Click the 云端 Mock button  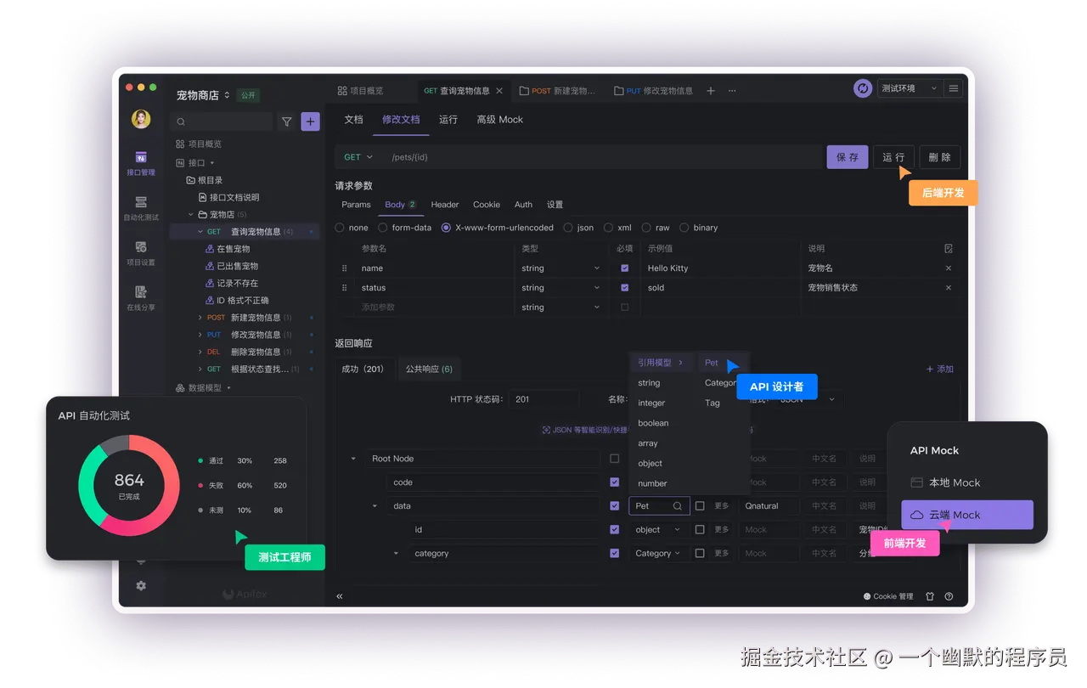966,515
